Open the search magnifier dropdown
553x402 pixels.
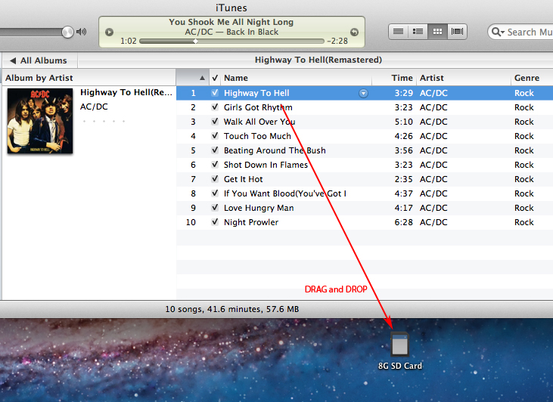(498, 32)
